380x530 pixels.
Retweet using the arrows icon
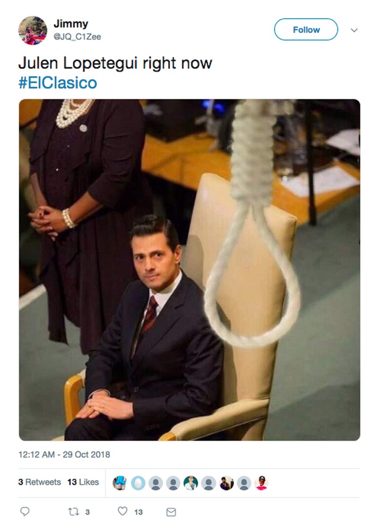tap(73, 512)
